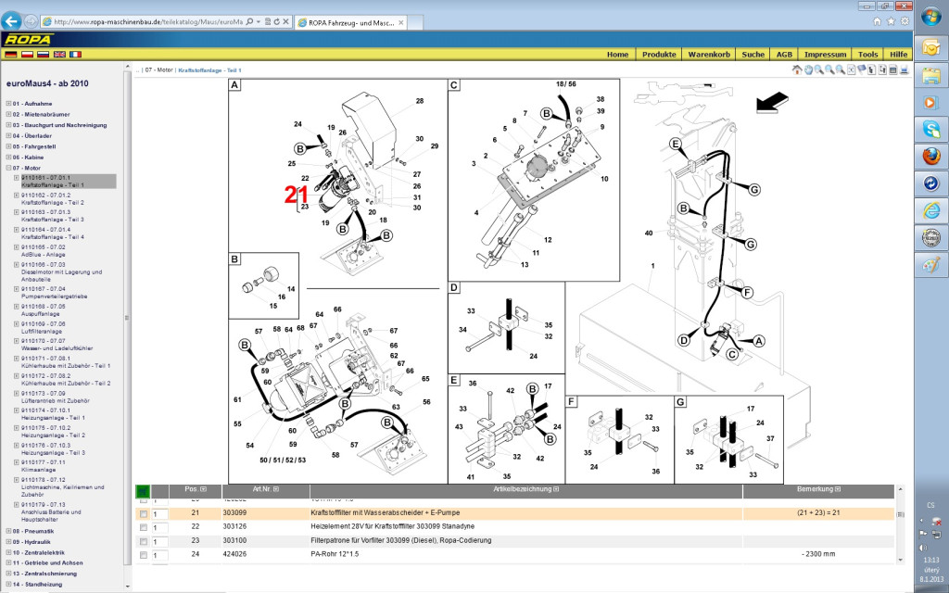Image resolution: width=949 pixels, height=593 pixels.
Task: Collapse the 07 - Motor node
Action: point(8,168)
